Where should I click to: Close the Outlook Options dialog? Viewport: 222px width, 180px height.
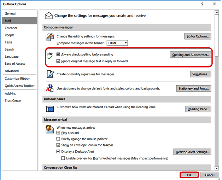[214, 4]
